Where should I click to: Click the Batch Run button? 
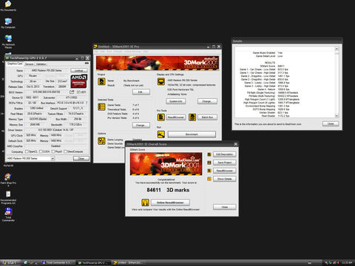(x=207, y=117)
